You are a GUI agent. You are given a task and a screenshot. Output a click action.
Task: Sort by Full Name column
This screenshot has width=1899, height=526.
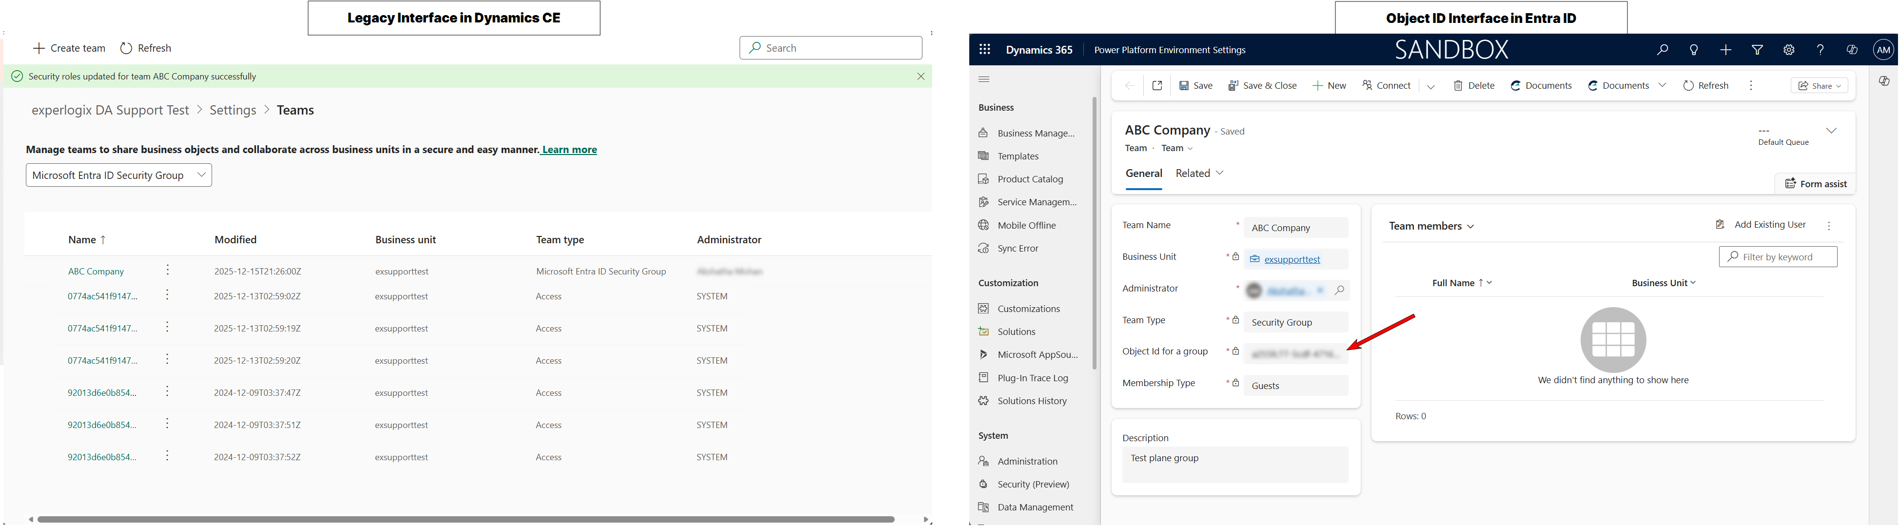1462,283
